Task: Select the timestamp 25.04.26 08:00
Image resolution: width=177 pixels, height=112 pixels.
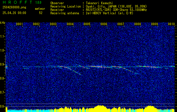Action: coord(14,13)
